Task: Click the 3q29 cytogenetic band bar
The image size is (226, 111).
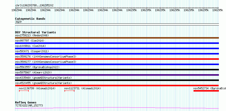Action: pyautogui.click(x=117, y=24)
